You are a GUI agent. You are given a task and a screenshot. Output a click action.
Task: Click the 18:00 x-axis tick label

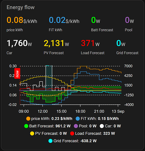80,111
